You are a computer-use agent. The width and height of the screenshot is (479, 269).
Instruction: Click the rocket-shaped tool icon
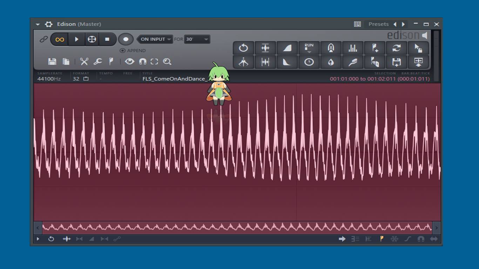click(x=331, y=48)
